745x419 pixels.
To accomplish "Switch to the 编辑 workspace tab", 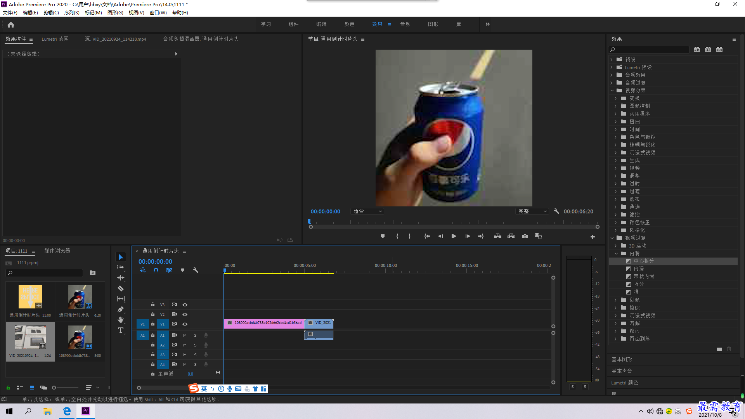I will pyautogui.click(x=321, y=24).
